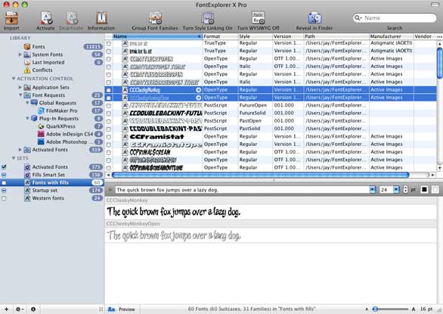Sort by the Version column header
443x314 pixels.
tap(288, 36)
